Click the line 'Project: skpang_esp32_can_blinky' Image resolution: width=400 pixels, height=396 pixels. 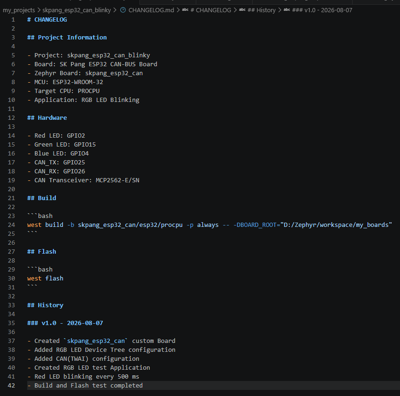coord(89,55)
